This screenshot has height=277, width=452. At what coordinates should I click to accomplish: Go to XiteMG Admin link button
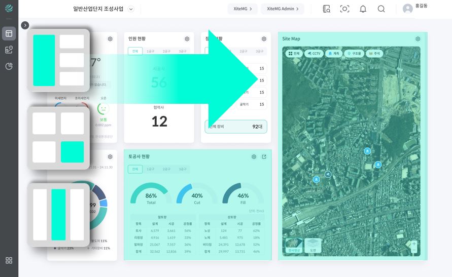(283, 9)
